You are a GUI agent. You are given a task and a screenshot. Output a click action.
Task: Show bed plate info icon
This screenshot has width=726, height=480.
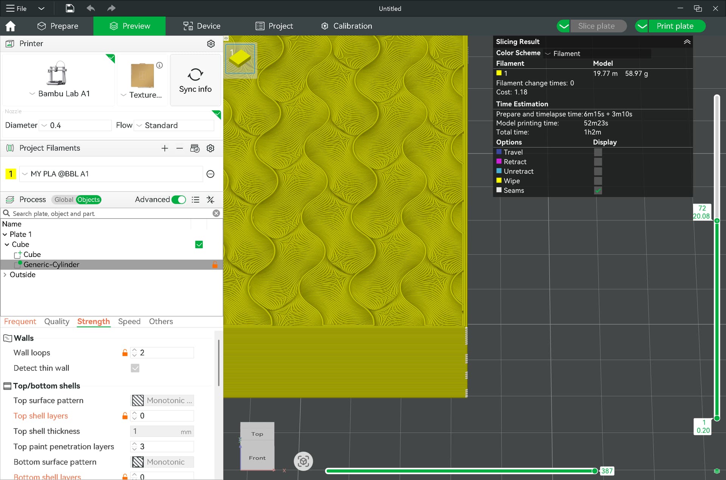[x=160, y=65]
